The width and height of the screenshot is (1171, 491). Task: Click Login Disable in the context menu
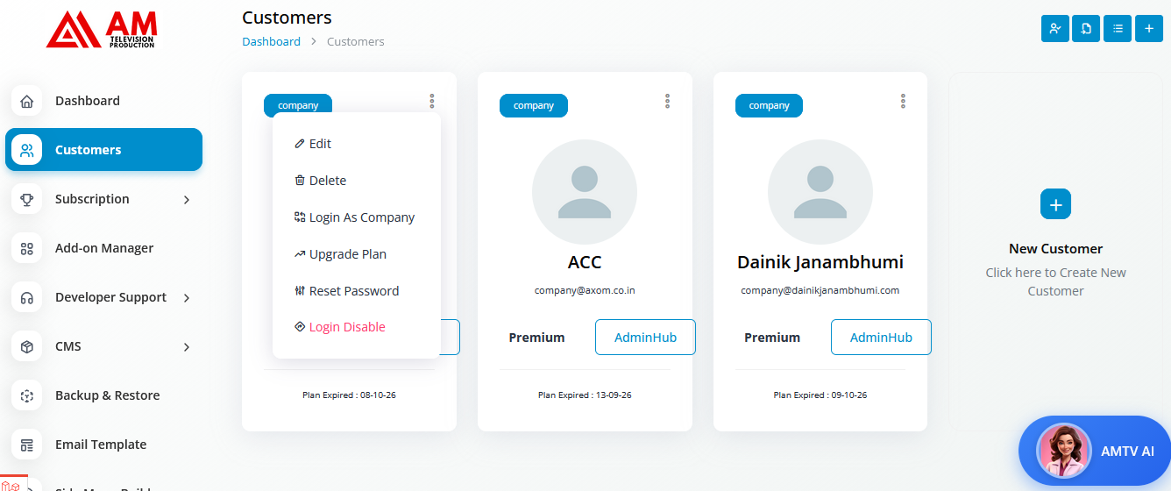click(346, 327)
